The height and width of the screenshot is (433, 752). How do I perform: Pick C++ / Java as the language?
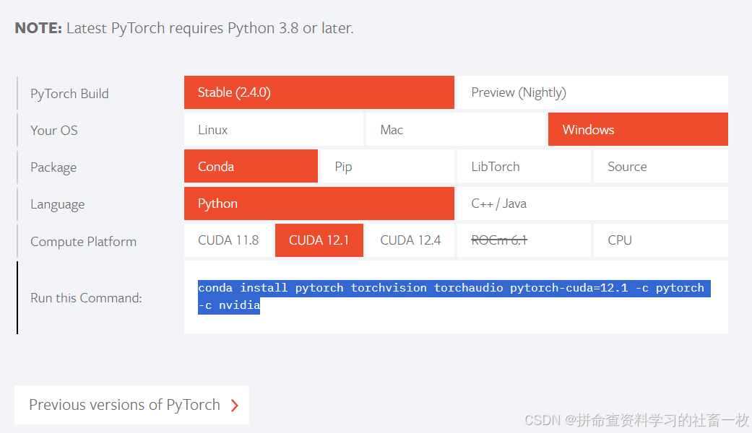592,204
